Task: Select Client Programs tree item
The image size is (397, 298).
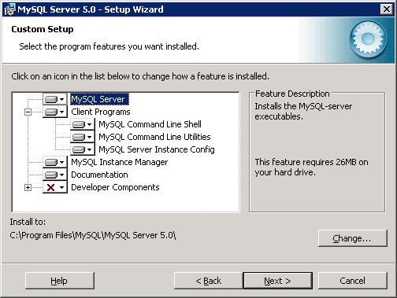Action: pos(101,112)
